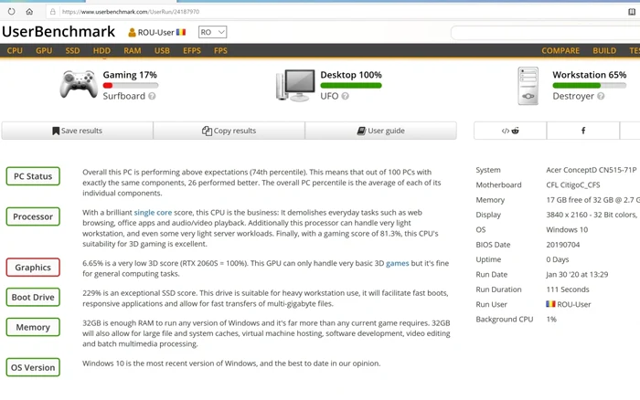Click 'Windows 10' OS value
Viewport: 640px width, 400px height.
pos(567,229)
